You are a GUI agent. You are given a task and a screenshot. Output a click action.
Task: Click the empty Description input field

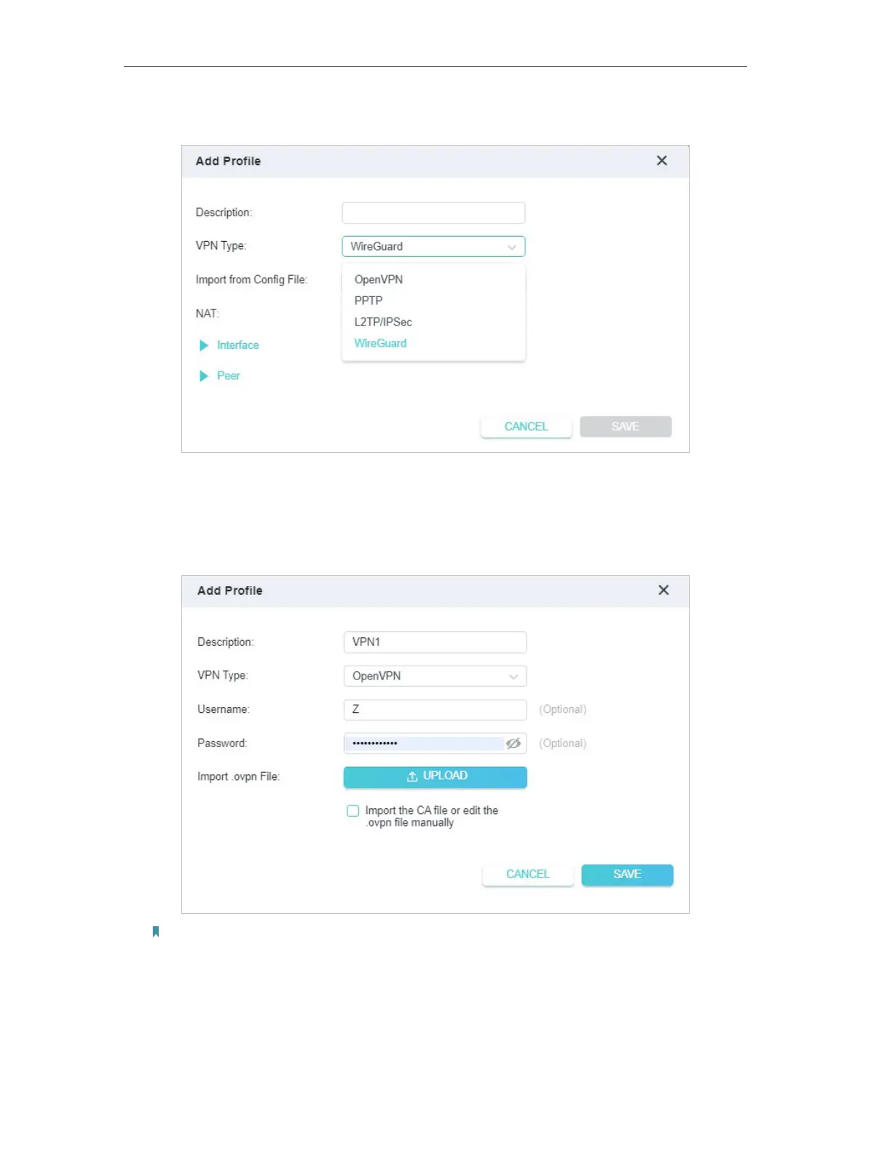[433, 213]
